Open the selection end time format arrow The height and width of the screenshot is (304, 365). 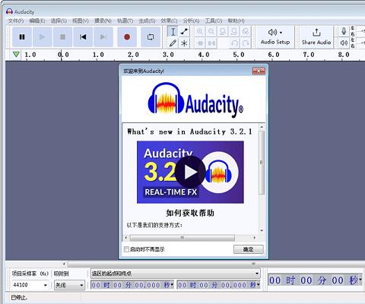pyautogui.click(x=259, y=285)
